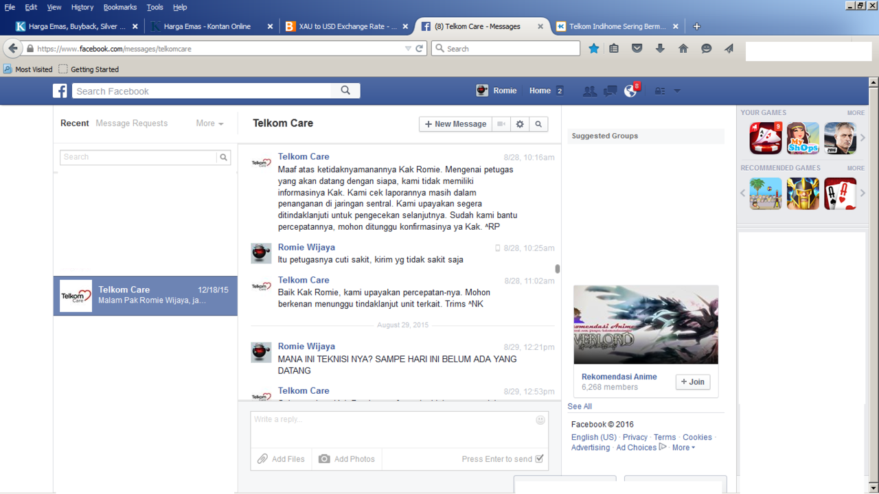Open the URL bar history dropdown
This screenshot has height=494, width=879.
(x=408, y=49)
